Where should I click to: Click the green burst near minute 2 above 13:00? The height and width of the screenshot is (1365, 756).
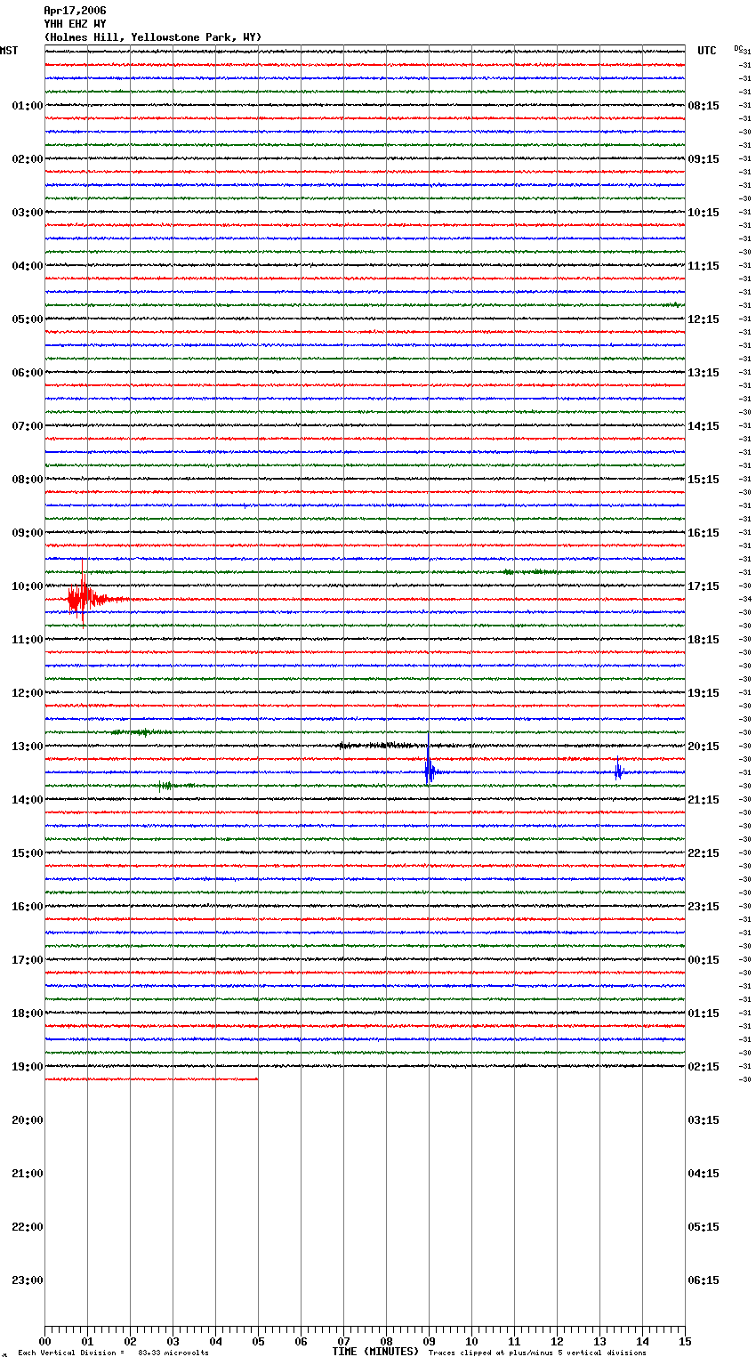[x=142, y=732]
